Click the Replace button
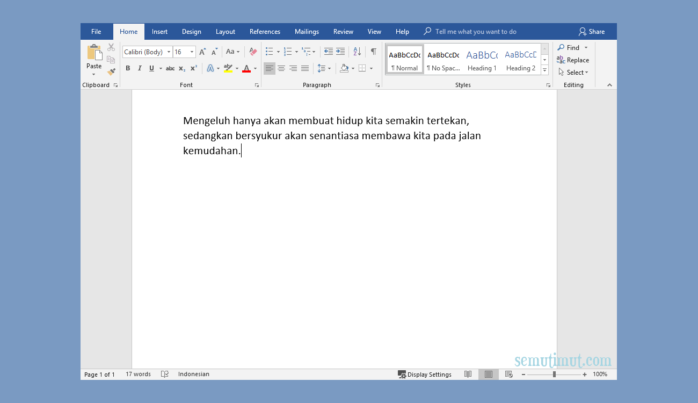Image resolution: width=698 pixels, height=403 pixels. [573, 60]
